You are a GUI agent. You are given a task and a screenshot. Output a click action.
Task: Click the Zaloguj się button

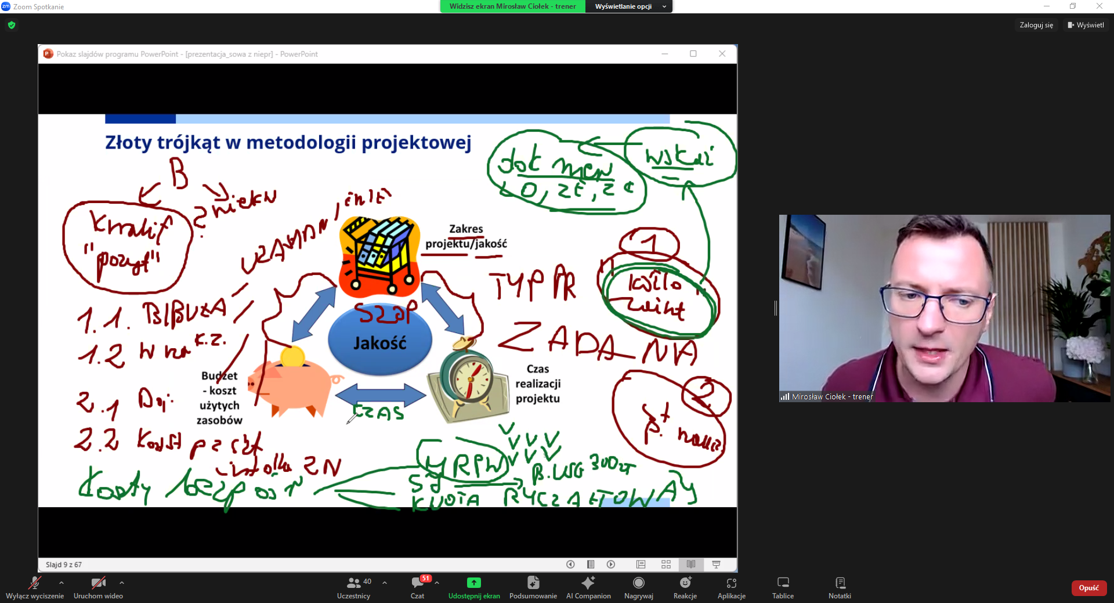point(1036,25)
